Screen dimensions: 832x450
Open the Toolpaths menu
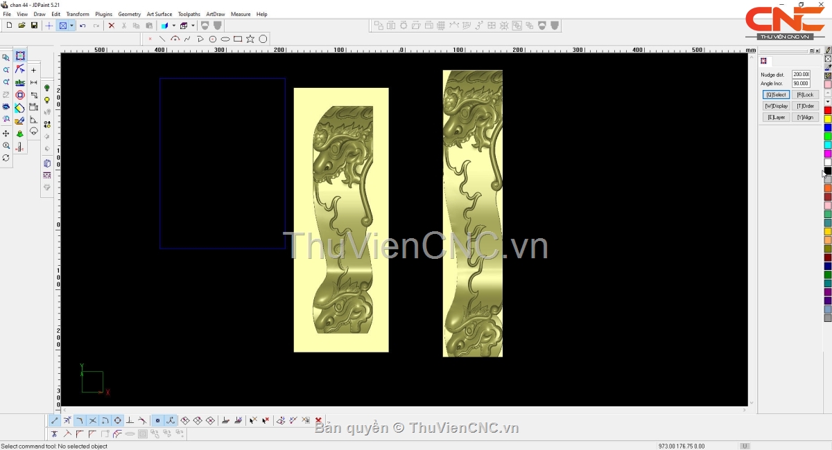pyautogui.click(x=189, y=14)
